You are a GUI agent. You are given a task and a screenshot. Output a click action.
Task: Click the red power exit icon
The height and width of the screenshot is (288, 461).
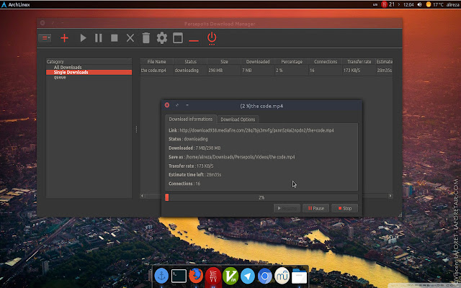tap(212, 37)
